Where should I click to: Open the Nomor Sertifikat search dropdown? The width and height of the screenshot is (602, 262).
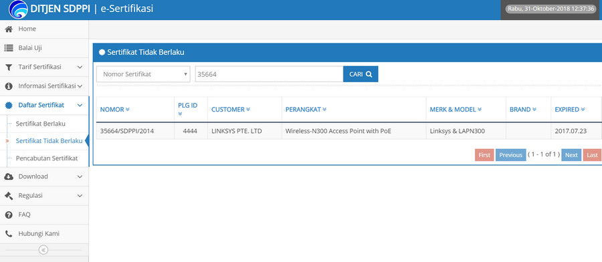143,74
